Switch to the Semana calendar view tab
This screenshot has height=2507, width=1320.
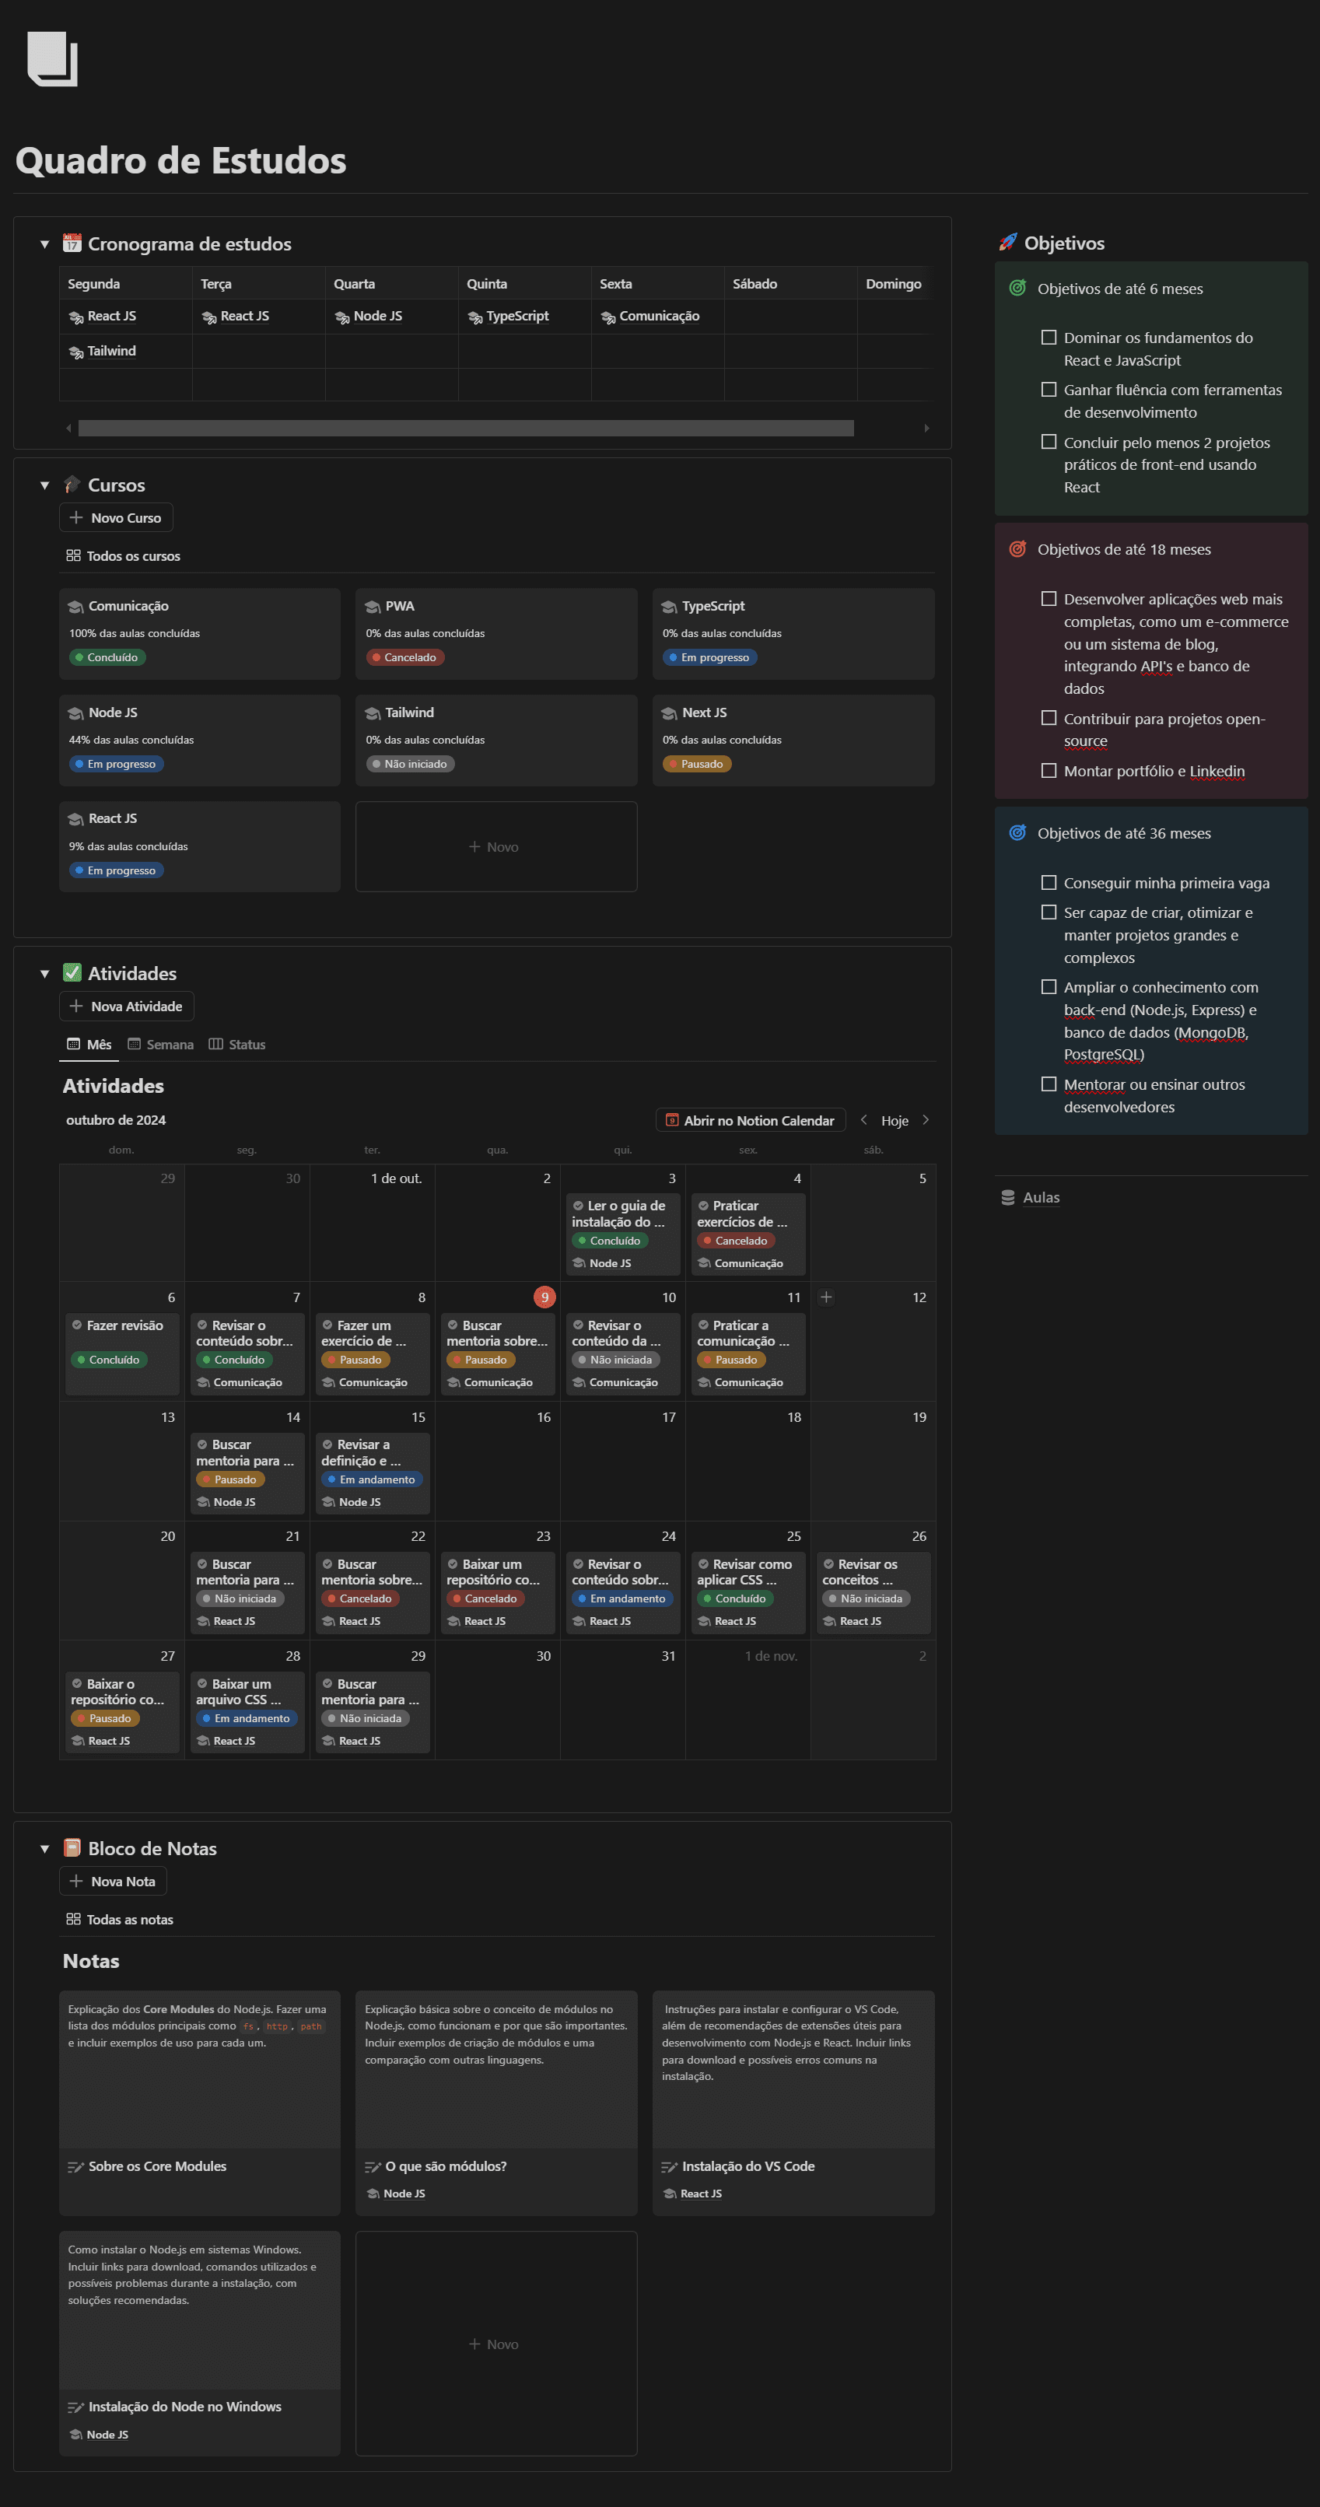[160, 1044]
